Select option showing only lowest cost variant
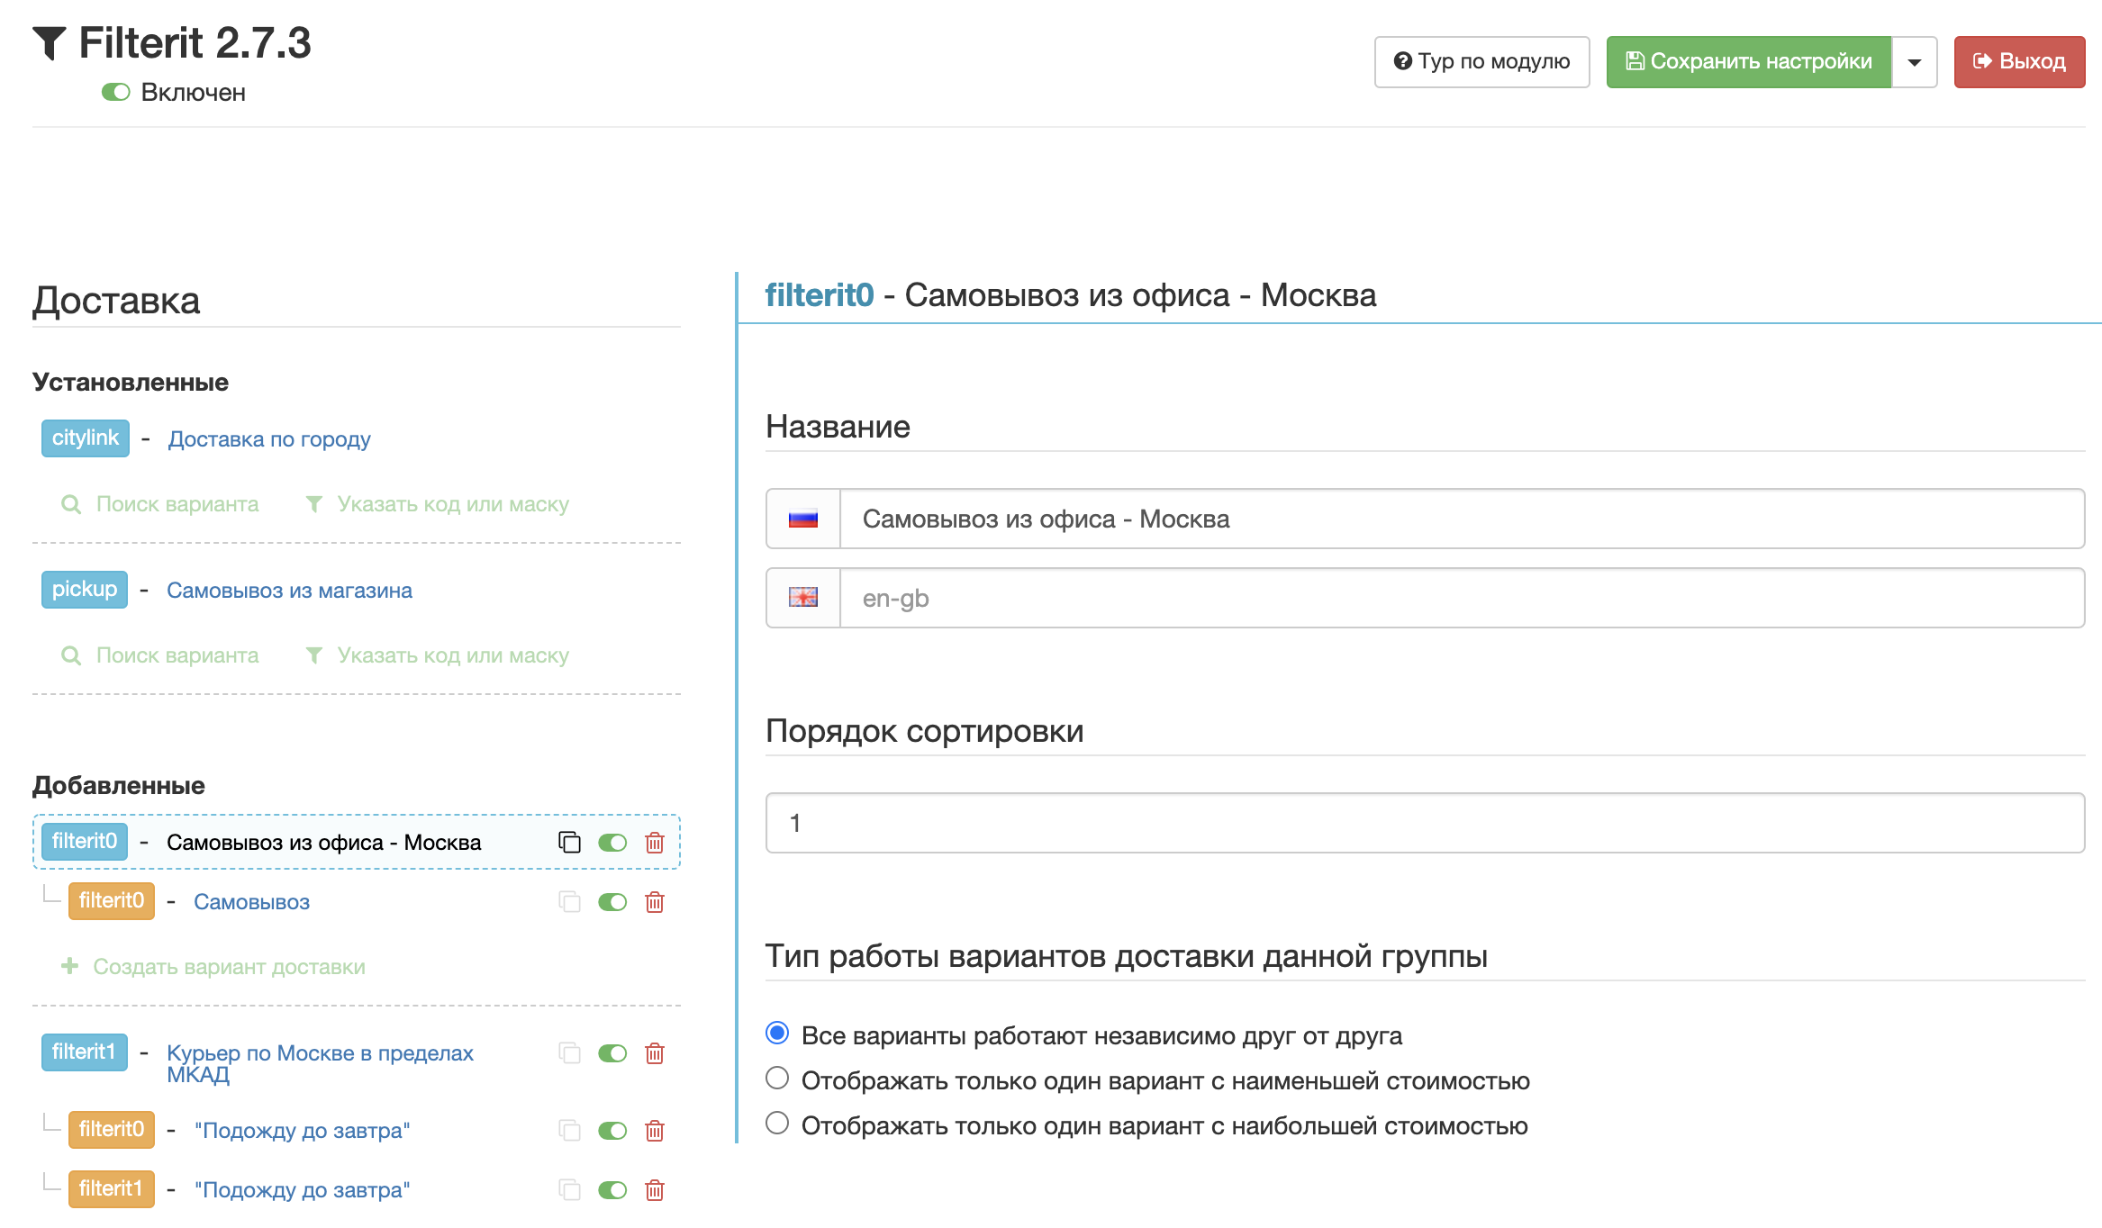Image resolution: width=2102 pixels, height=1228 pixels. click(x=777, y=1078)
